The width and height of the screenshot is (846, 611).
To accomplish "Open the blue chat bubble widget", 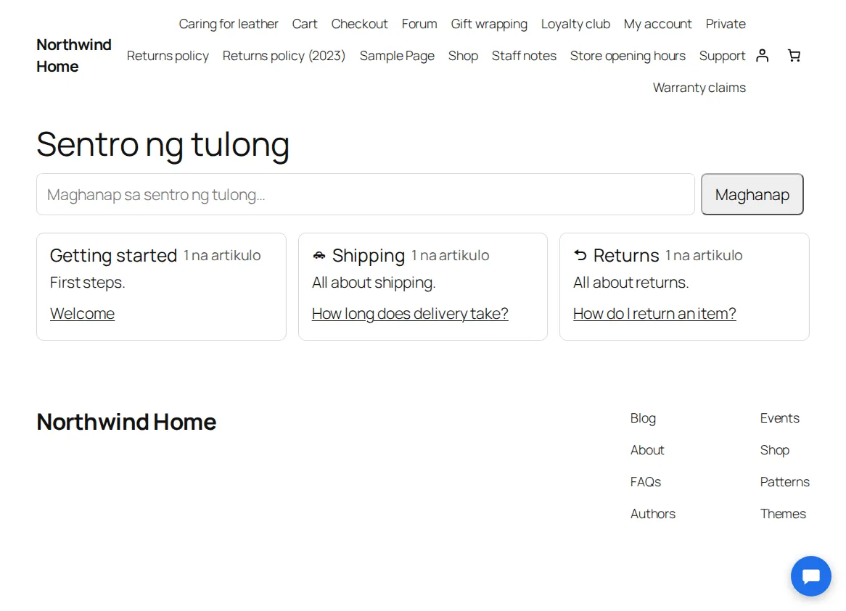I will pyautogui.click(x=811, y=576).
